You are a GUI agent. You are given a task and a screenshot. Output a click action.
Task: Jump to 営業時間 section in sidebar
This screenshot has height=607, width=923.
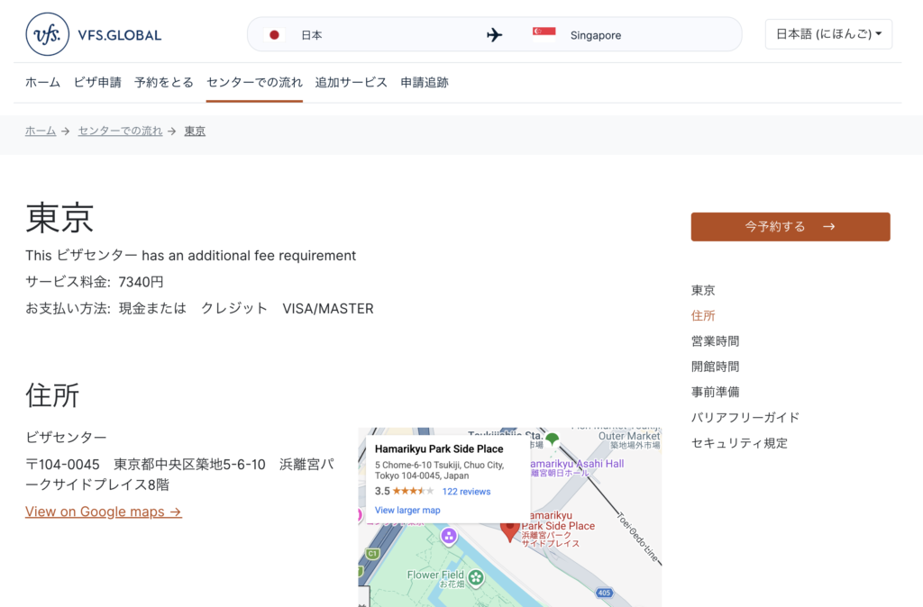click(715, 341)
